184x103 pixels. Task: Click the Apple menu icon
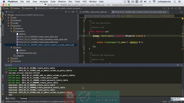[x=4, y=2]
